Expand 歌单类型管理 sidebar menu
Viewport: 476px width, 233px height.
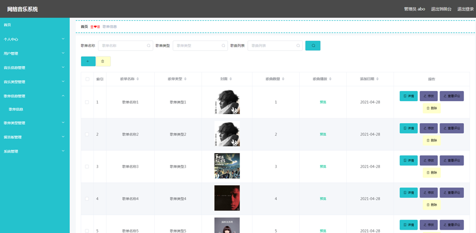point(35,123)
